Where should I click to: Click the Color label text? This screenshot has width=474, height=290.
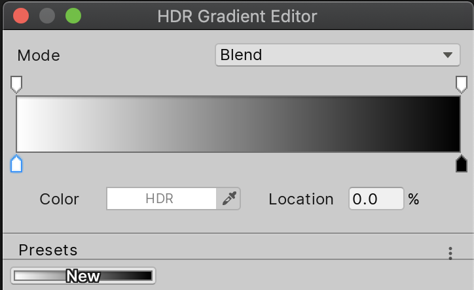[x=59, y=199]
